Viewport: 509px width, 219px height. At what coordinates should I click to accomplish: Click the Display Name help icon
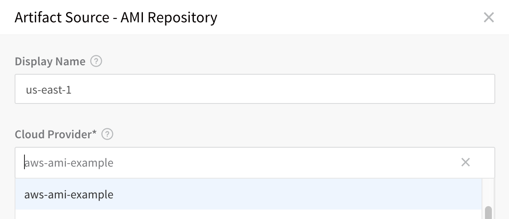tap(96, 61)
